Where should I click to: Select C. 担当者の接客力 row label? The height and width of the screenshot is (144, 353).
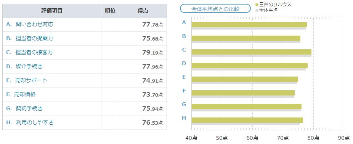tap(29, 52)
